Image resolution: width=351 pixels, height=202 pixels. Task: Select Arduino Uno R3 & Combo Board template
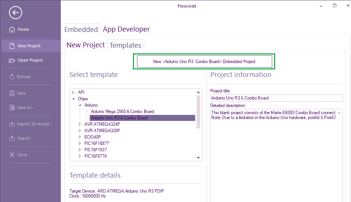pos(142,118)
